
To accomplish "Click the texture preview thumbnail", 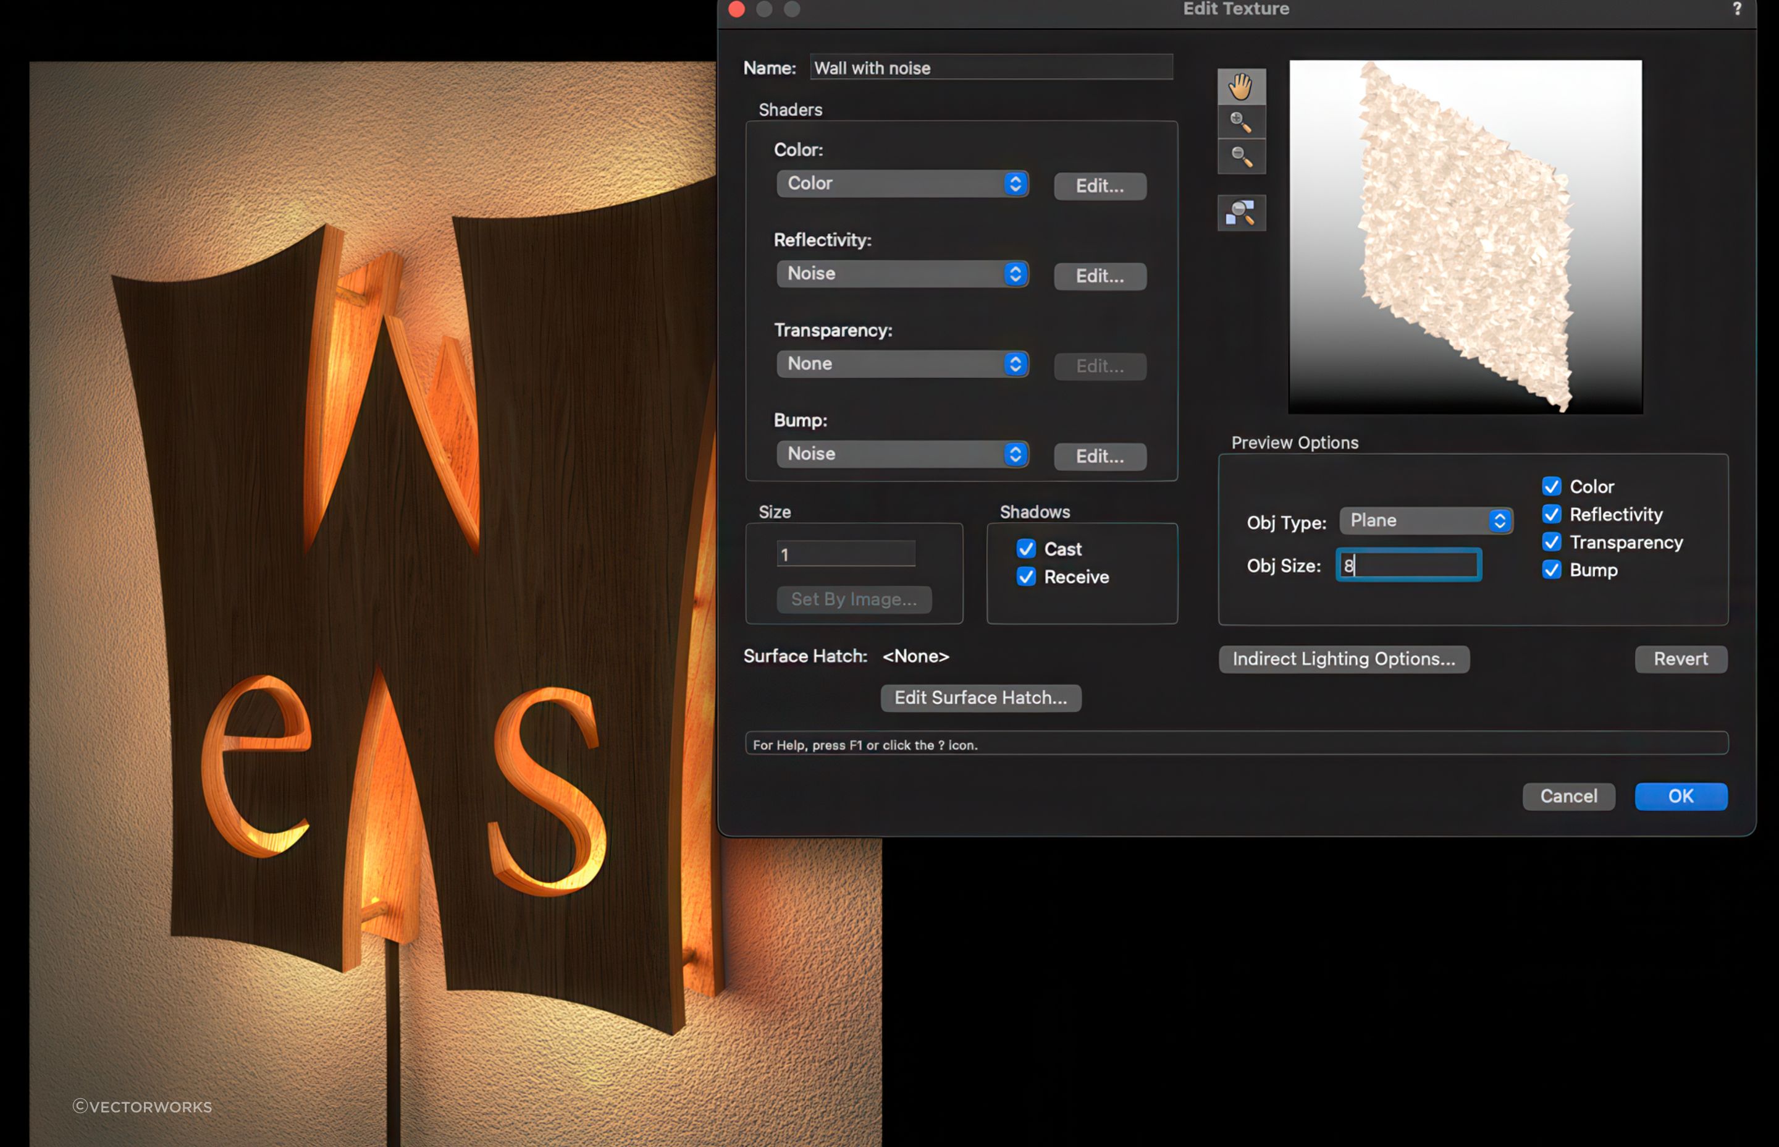I will [1465, 237].
